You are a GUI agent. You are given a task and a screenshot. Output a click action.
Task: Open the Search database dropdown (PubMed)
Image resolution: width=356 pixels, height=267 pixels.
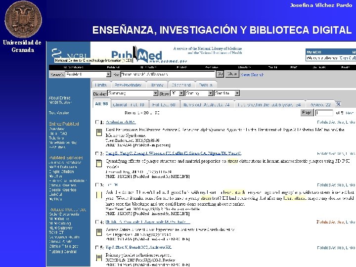88,74
